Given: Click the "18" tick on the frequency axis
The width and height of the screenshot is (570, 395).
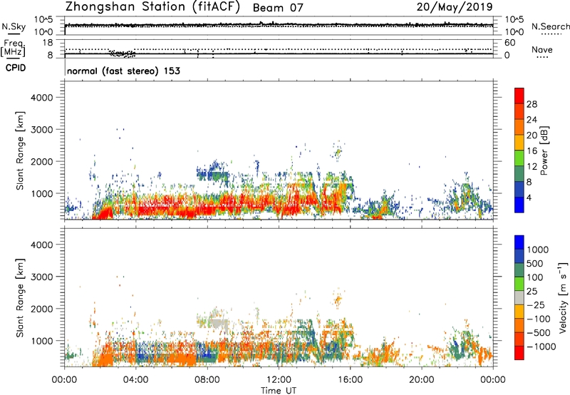Looking at the screenshot, I should coord(48,43).
